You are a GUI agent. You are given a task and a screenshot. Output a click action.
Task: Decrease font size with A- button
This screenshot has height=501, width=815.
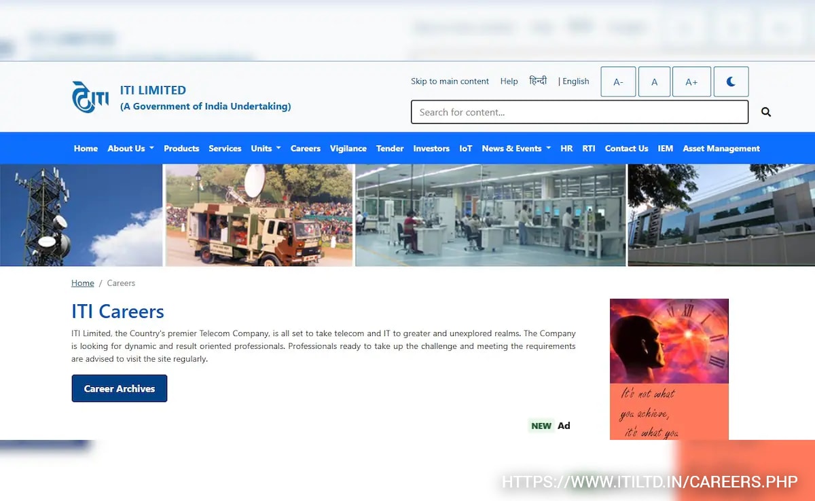618,81
